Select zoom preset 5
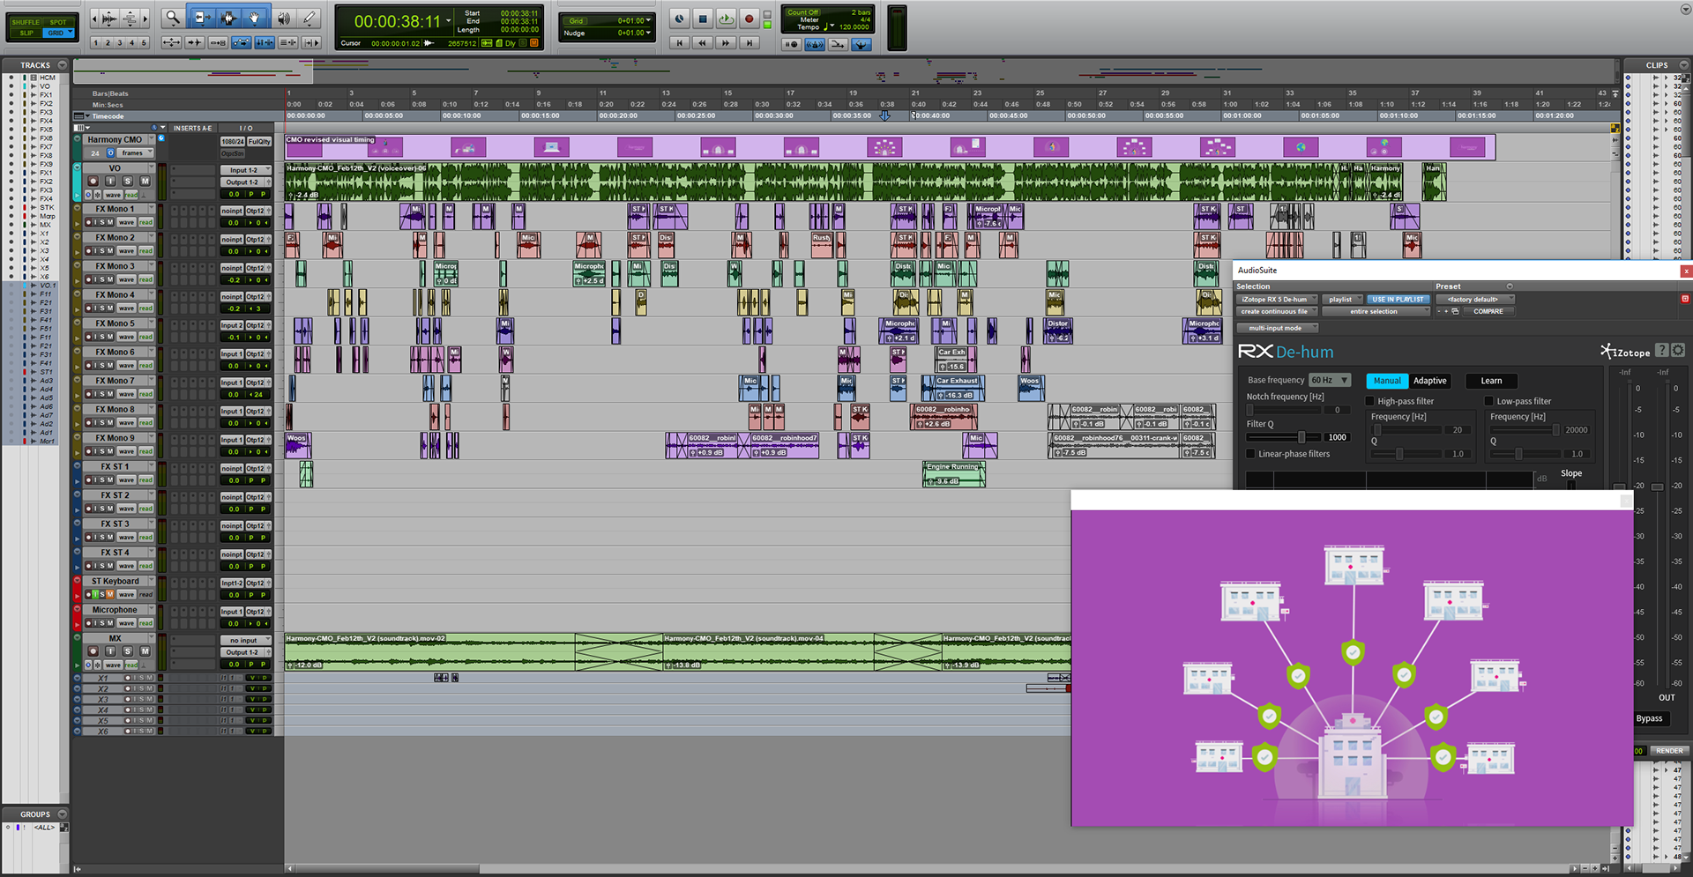The width and height of the screenshot is (1693, 877). pyautogui.click(x=145, y=42)
